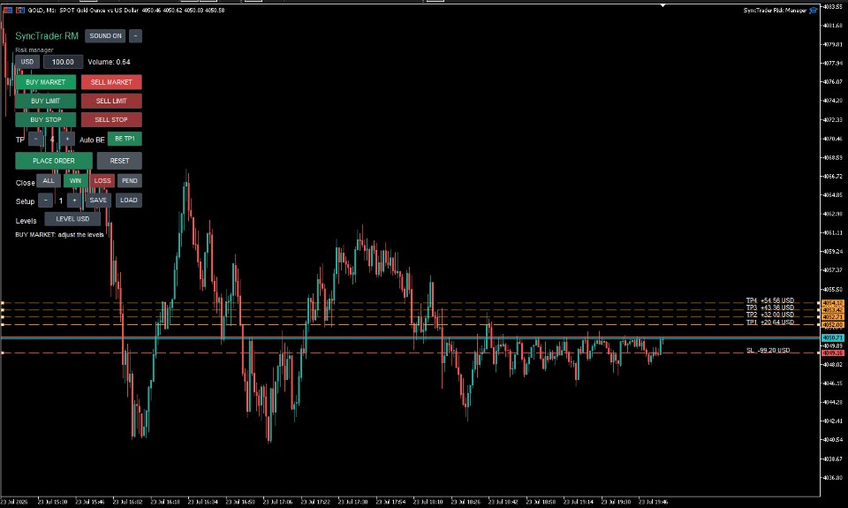This screenshot has width=848, height=508.
Task: Click the TP4 +54.56 USD label
Action: pos(770,300)
